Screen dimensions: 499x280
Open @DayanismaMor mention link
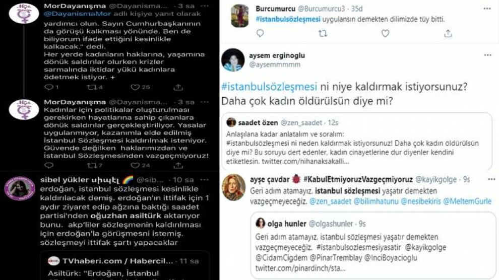[77, 14]
